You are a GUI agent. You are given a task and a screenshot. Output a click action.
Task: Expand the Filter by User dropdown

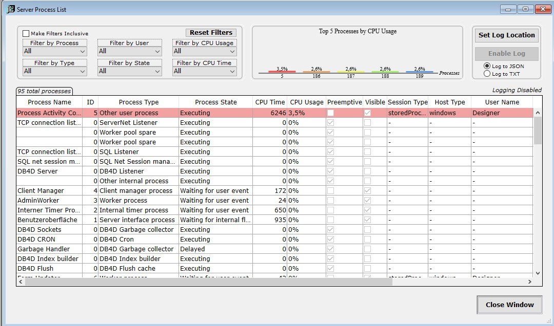[129, 51]
